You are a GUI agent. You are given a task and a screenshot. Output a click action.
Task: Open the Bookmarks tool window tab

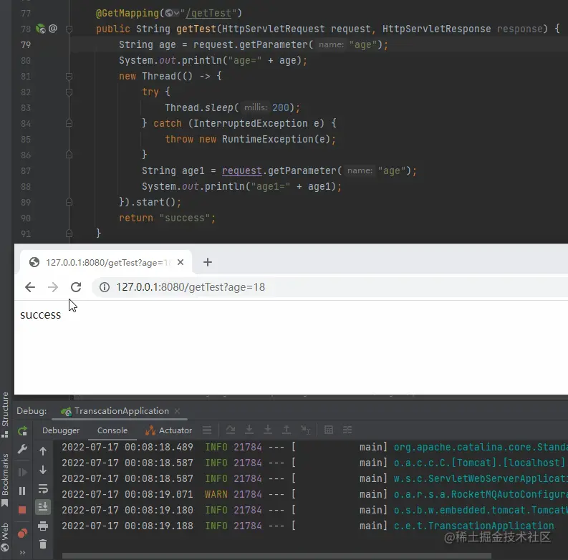point(5,480)
